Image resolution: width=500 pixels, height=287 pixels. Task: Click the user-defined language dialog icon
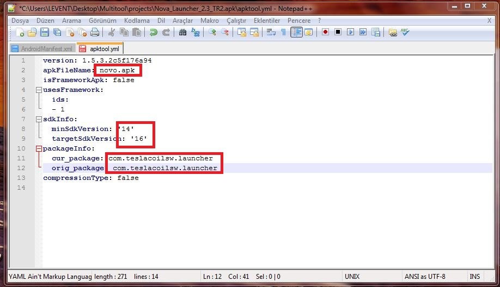[309, 32]
